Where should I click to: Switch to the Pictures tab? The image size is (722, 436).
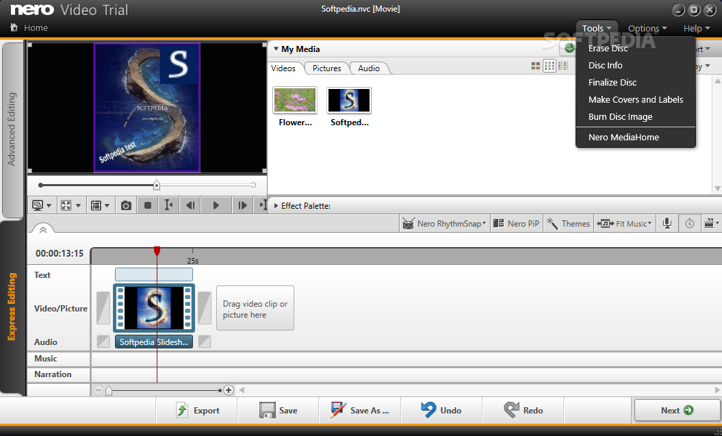pyautogui.click(x=327, y=68)
